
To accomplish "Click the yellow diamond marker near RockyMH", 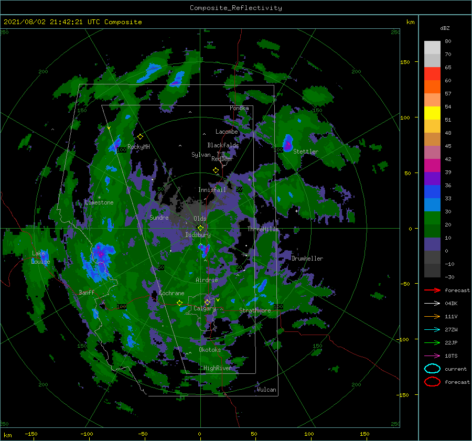I will click(140, 137).
